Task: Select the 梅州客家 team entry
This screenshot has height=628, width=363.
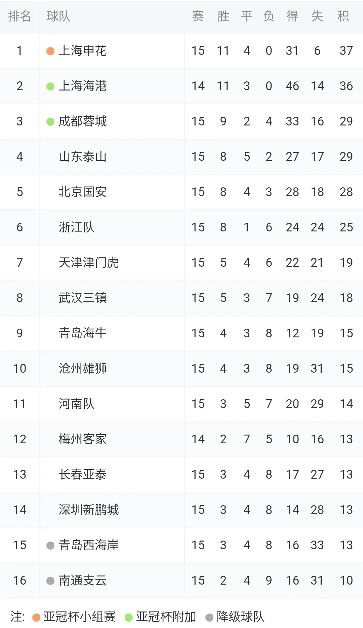Action: [83, 439]
